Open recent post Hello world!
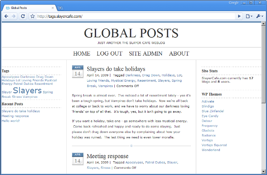The image size is (267, 175). click(x=11, y=121)
